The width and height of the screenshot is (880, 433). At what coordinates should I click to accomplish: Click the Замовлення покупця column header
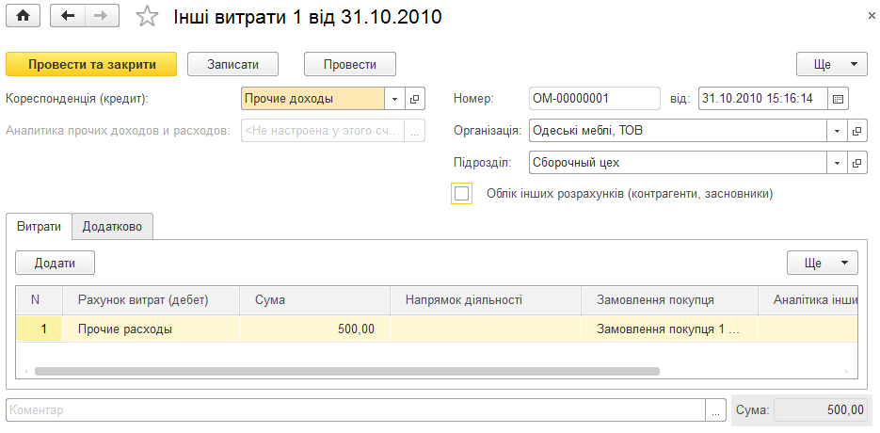coord(669,300)
